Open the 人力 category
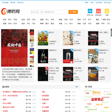This screenshot has width=112, height=112. (66, 24)
